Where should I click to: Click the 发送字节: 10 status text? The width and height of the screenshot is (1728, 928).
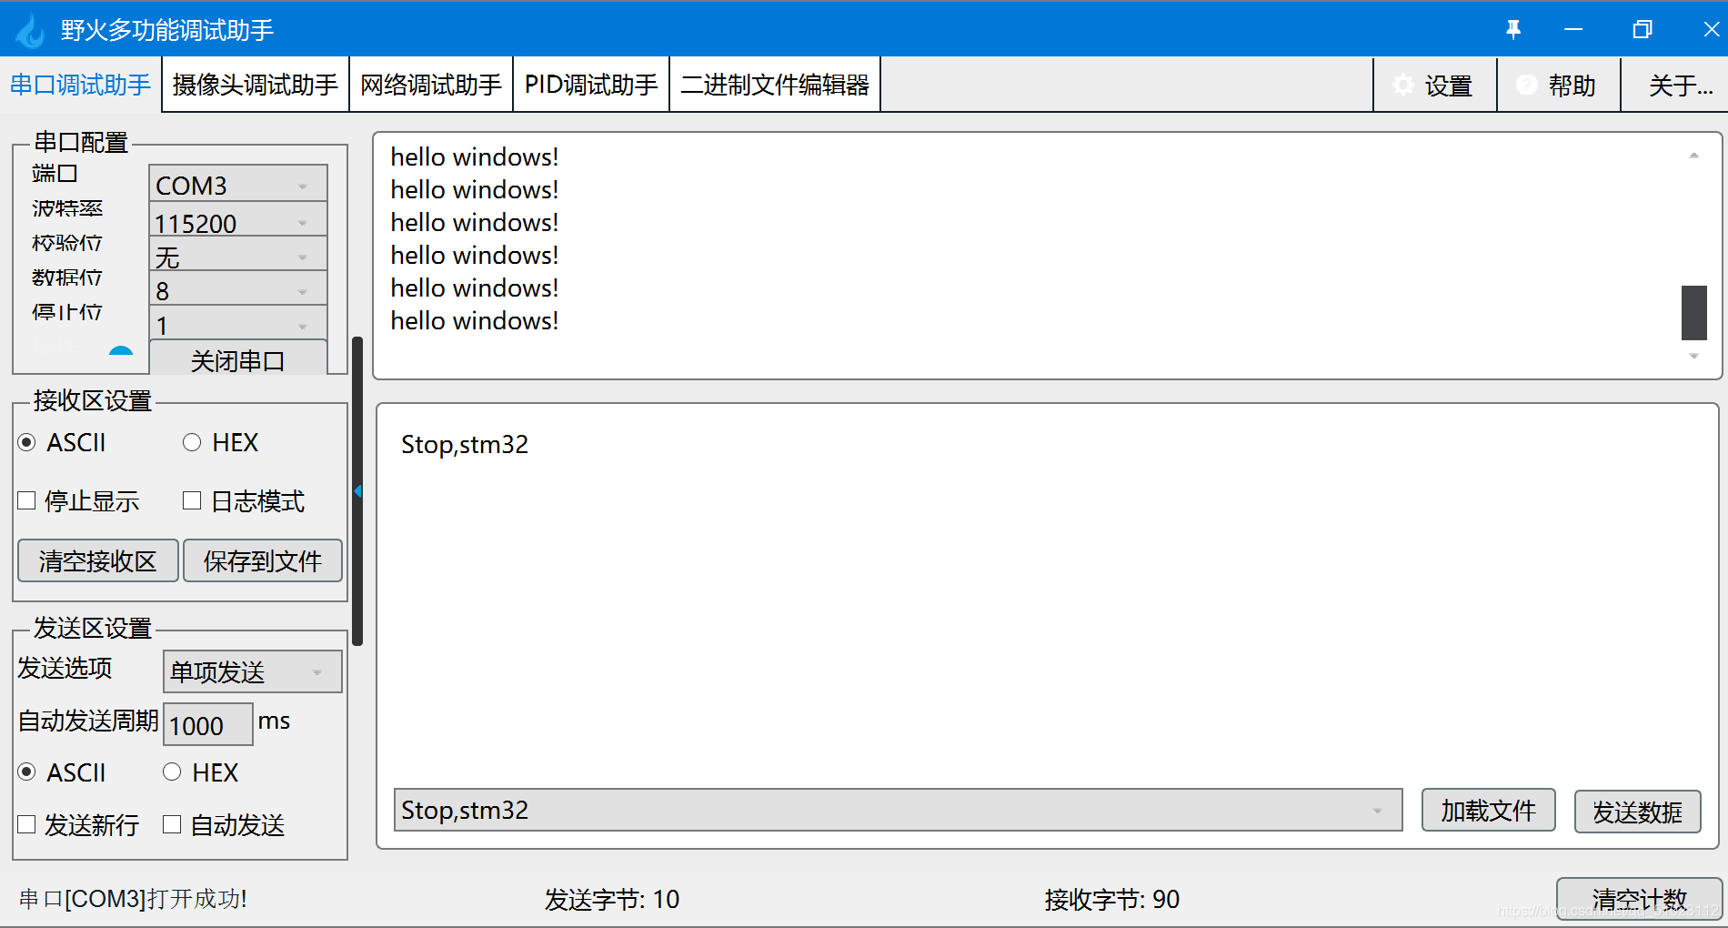612,899
